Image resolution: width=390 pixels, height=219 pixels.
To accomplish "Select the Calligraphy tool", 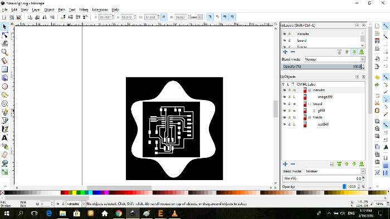I will coord(4,129).
